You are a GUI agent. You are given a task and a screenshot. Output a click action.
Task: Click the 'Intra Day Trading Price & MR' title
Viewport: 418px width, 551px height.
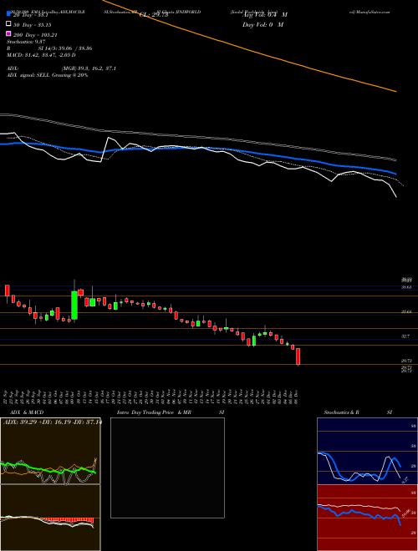click(154, 412)
